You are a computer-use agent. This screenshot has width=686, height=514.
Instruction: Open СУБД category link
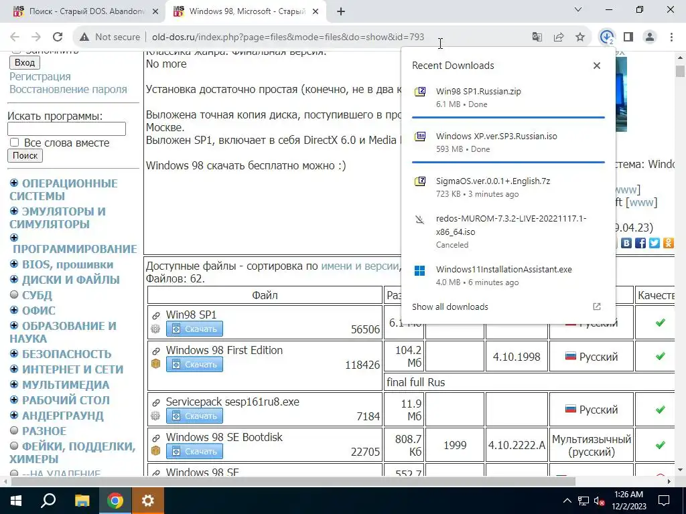[38, 295]
